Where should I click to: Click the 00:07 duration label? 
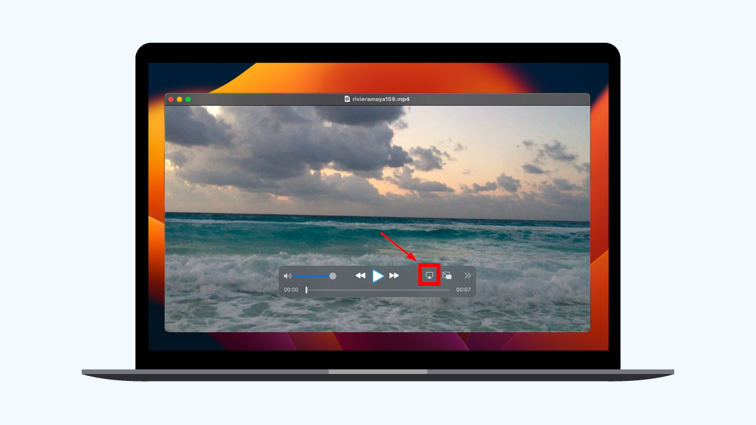pos(465,290)
